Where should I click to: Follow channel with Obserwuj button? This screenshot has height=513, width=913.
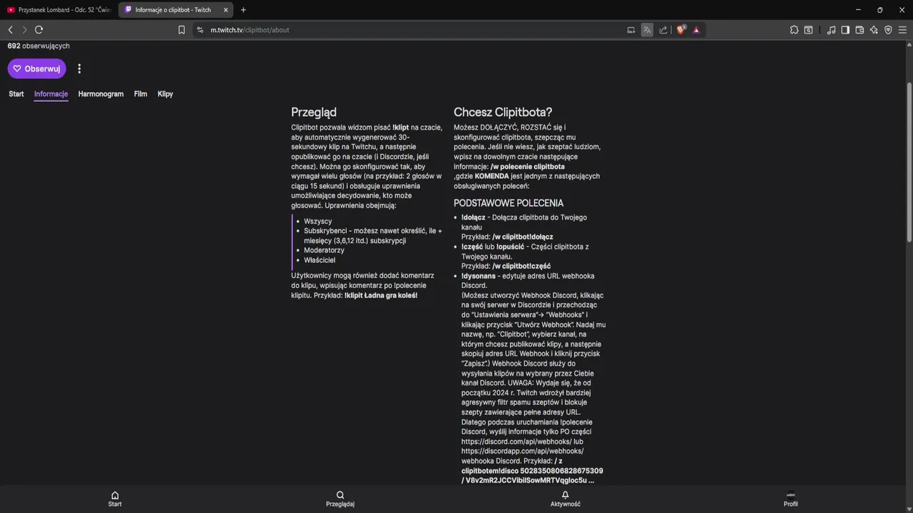[x=37, y=69]
